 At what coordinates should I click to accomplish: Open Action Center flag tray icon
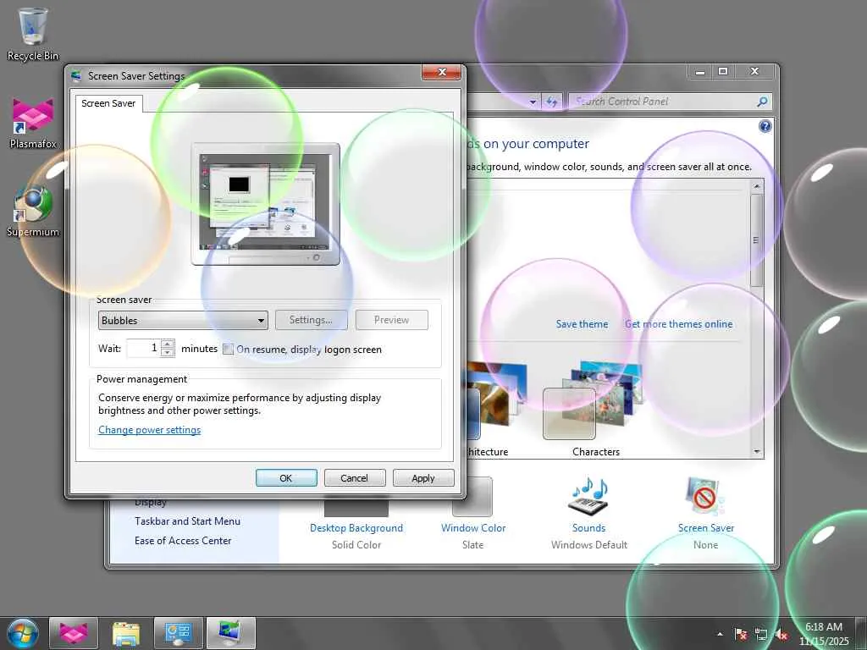pyautogui.click(x=740, y=634)
